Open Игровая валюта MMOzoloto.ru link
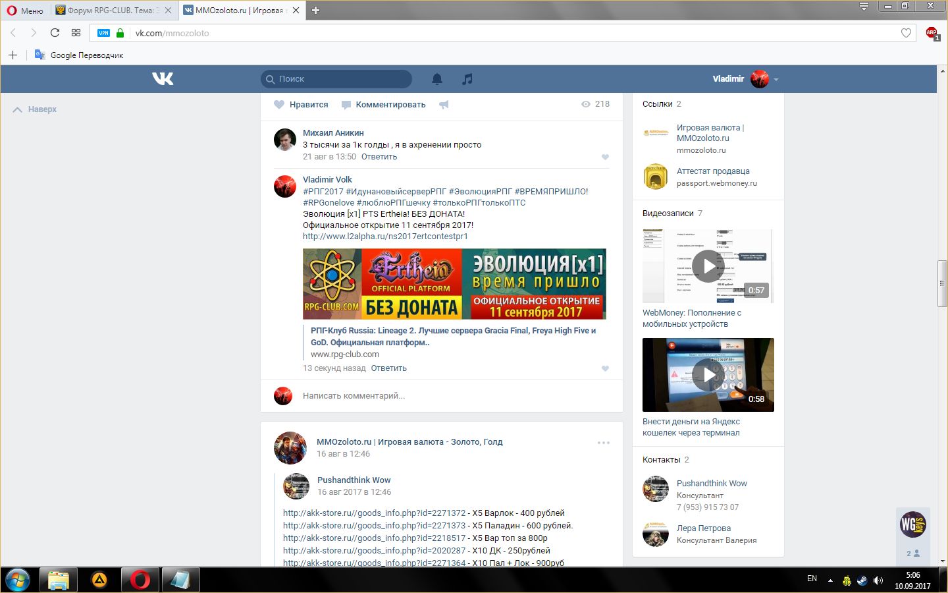 710,132
